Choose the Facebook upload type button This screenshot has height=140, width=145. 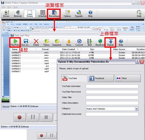[x=101, y=78]
